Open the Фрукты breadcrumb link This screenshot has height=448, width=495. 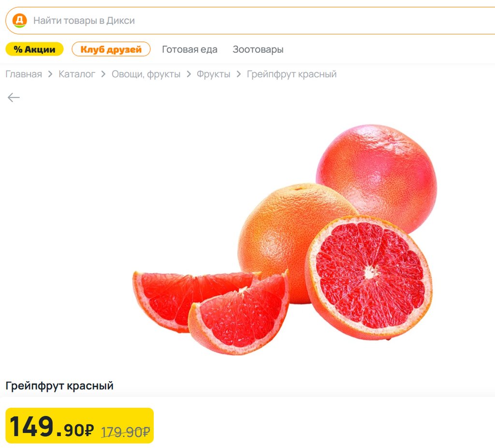(213, 74)
